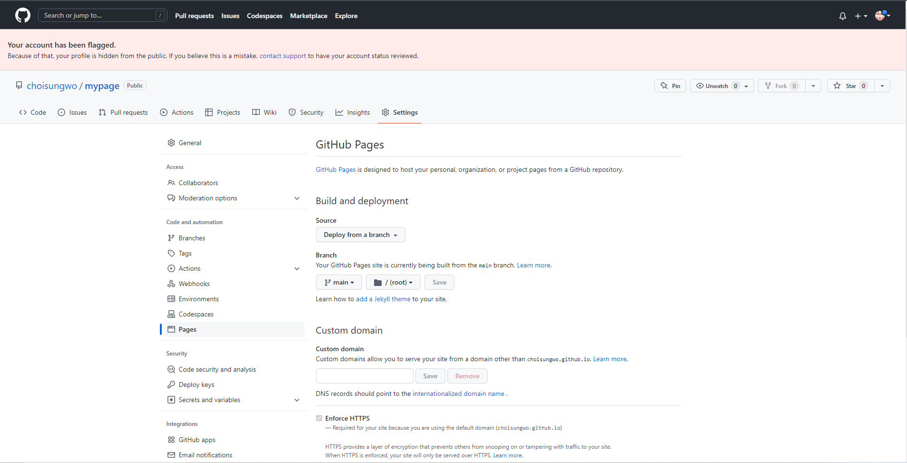The height and width of the screenshot is (463, 907).
Task: Click the Fork button
Action: [781, 86]
